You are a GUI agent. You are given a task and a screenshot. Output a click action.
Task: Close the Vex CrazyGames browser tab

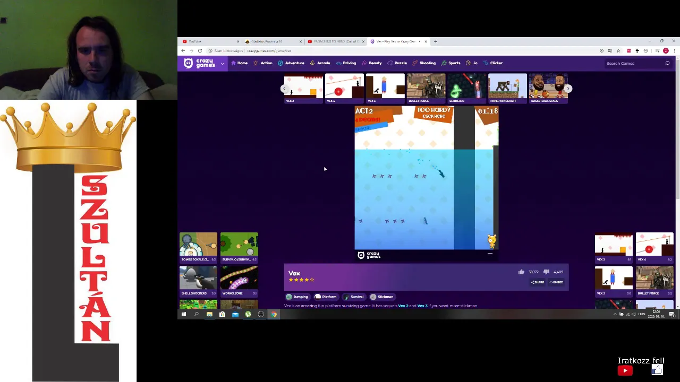(x=426, y=41)
